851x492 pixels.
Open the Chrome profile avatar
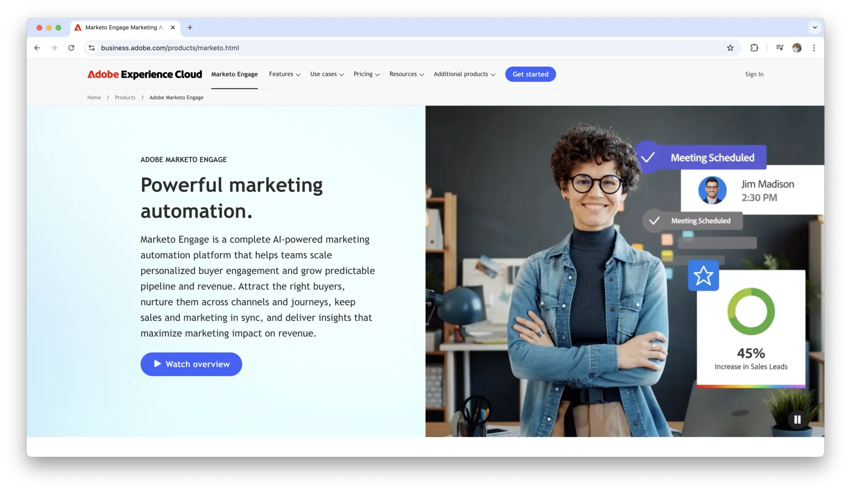797,48
